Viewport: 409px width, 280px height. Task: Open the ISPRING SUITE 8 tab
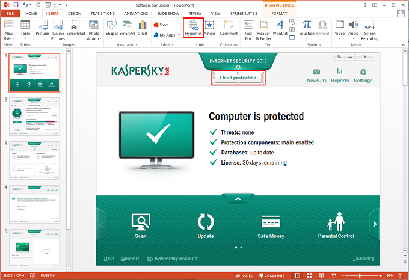[x=243, y=14]
